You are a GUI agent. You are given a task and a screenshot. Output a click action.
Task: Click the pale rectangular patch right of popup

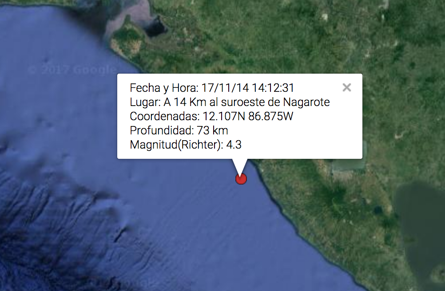[349, 165]
